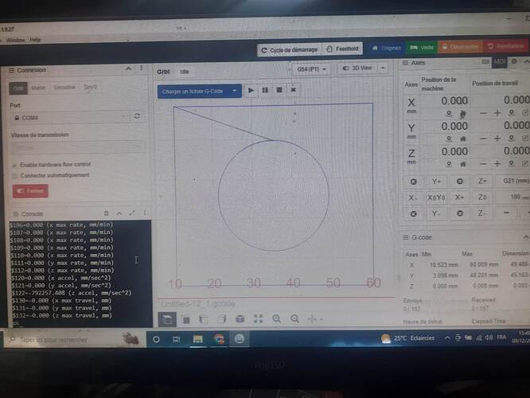530x398 pixels.
Task: Start the G-code run with the play button
Action: (251, 90)
